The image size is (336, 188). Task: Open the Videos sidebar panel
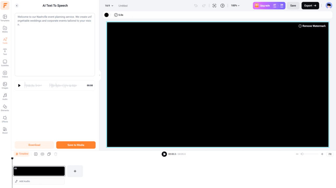[5, 74]
